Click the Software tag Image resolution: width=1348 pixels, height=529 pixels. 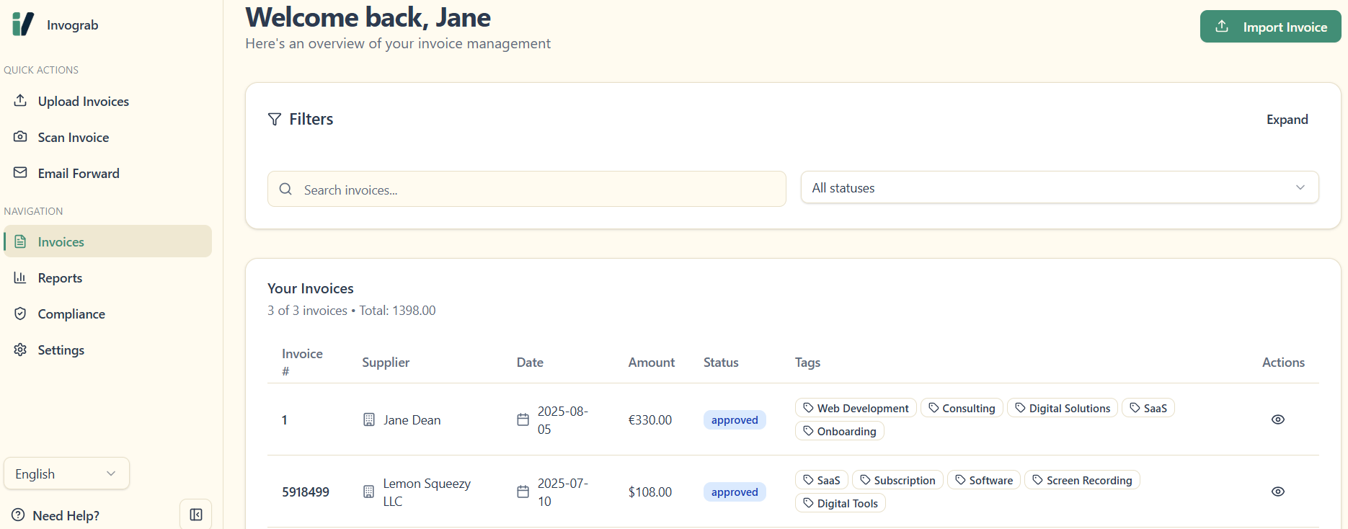tap(984, 480)
